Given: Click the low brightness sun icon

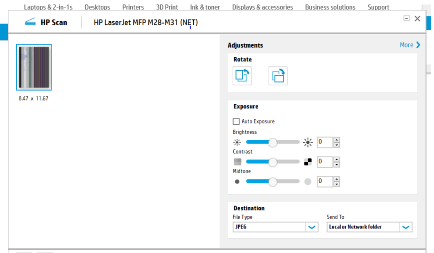Looking at the screenshot, I should pyautogui.click(x=237, y=142).
